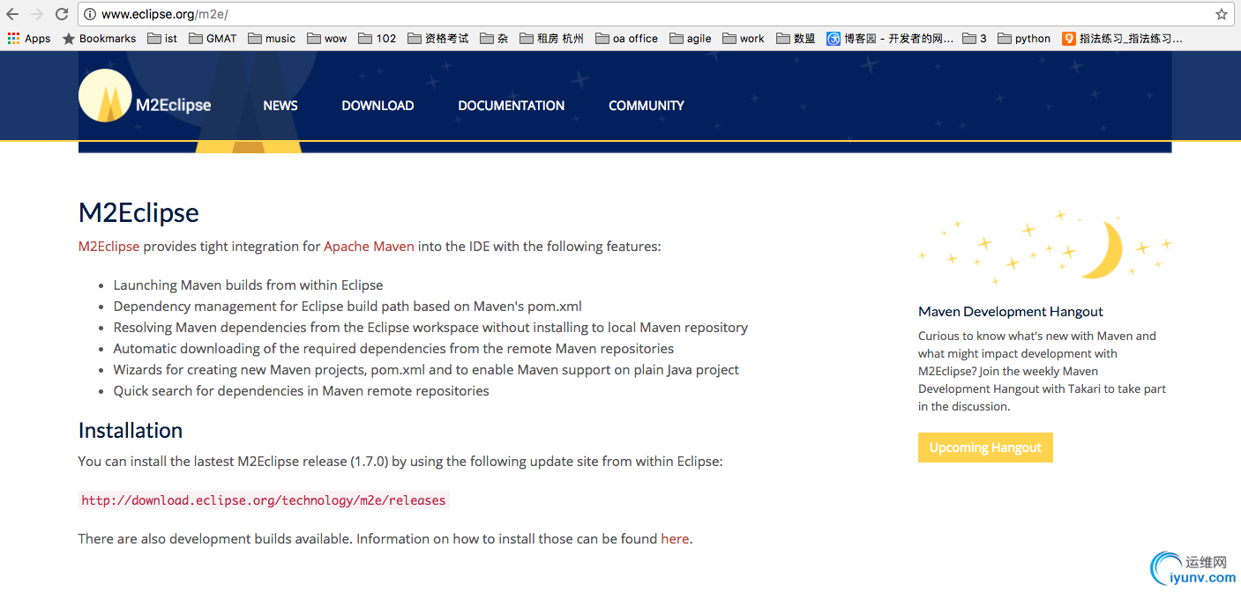
Task: Click the browser back arrow
Action: pyautogui.click(x=12, y=14)
